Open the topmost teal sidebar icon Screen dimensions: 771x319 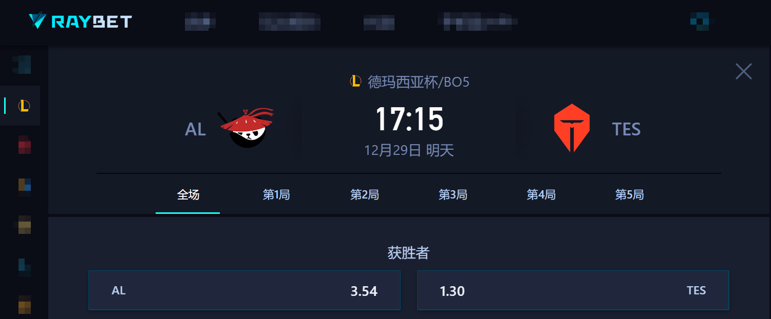click(23, 65)
